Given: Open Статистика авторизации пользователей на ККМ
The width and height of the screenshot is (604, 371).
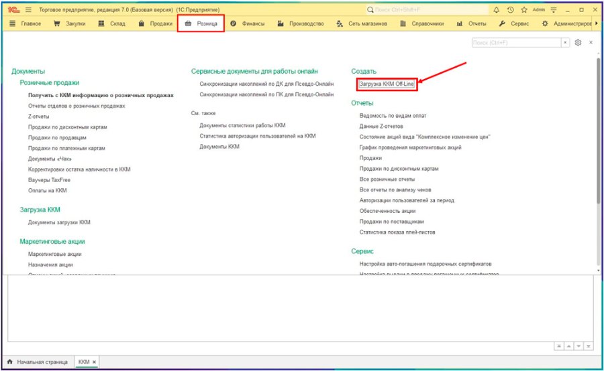Looking at the screenshot, I should point(258,136).
